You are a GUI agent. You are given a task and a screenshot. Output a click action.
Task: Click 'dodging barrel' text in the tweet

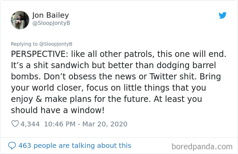pos(186,65)
